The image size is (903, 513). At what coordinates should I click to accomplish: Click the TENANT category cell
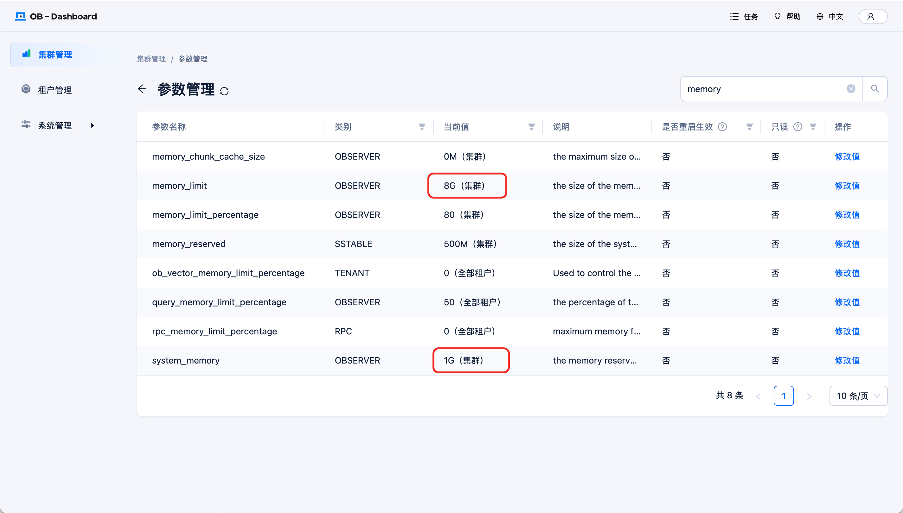[x=352, y=273]
